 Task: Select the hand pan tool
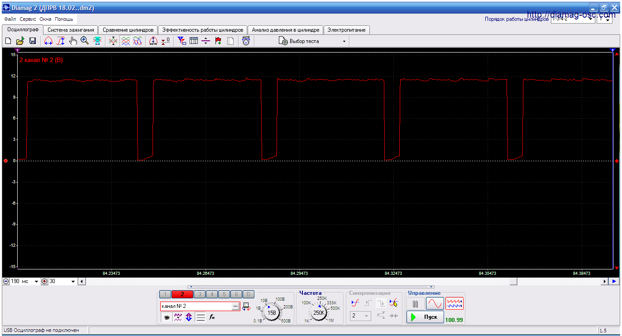tap(73, 41)
